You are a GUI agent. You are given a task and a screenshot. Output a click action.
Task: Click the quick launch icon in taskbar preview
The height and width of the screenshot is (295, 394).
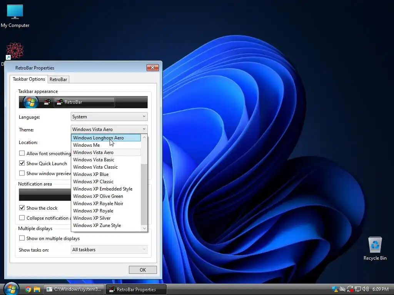[x=47, y=102]
